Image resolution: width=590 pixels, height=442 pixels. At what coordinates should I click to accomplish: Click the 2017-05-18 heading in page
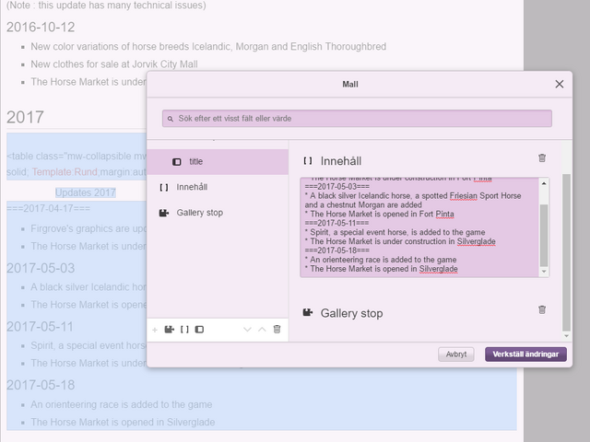coord(41,385)
